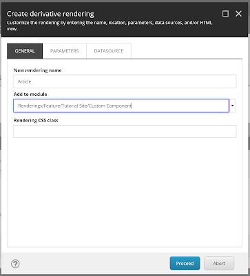Open the help question mark icon
This screenshot has width=250, height=276.
tap(15, 264)
